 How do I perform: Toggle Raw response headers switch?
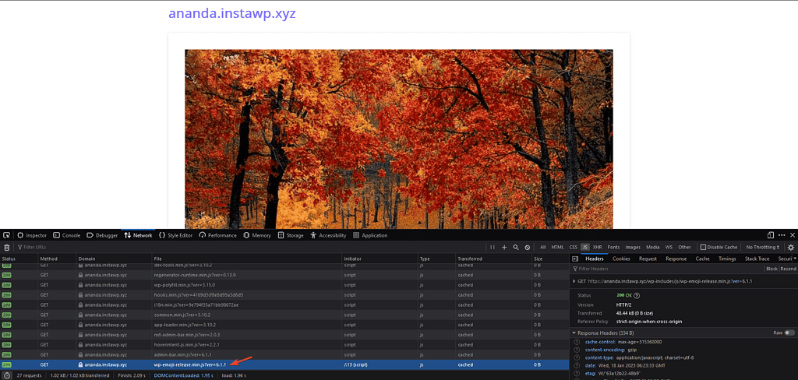click(789, 332)
